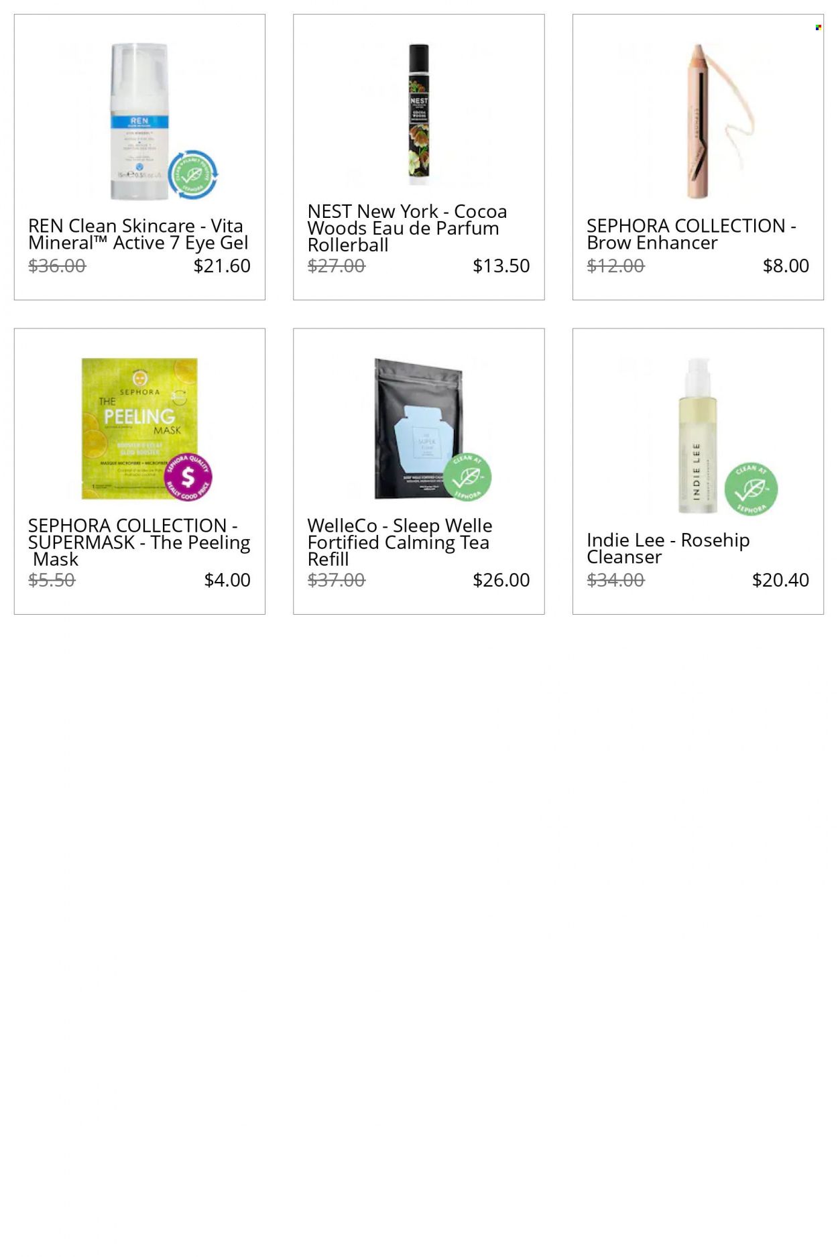Open the REN Vita Mineral Eye Gel image

pyautogui.click(x=139, y=122)
